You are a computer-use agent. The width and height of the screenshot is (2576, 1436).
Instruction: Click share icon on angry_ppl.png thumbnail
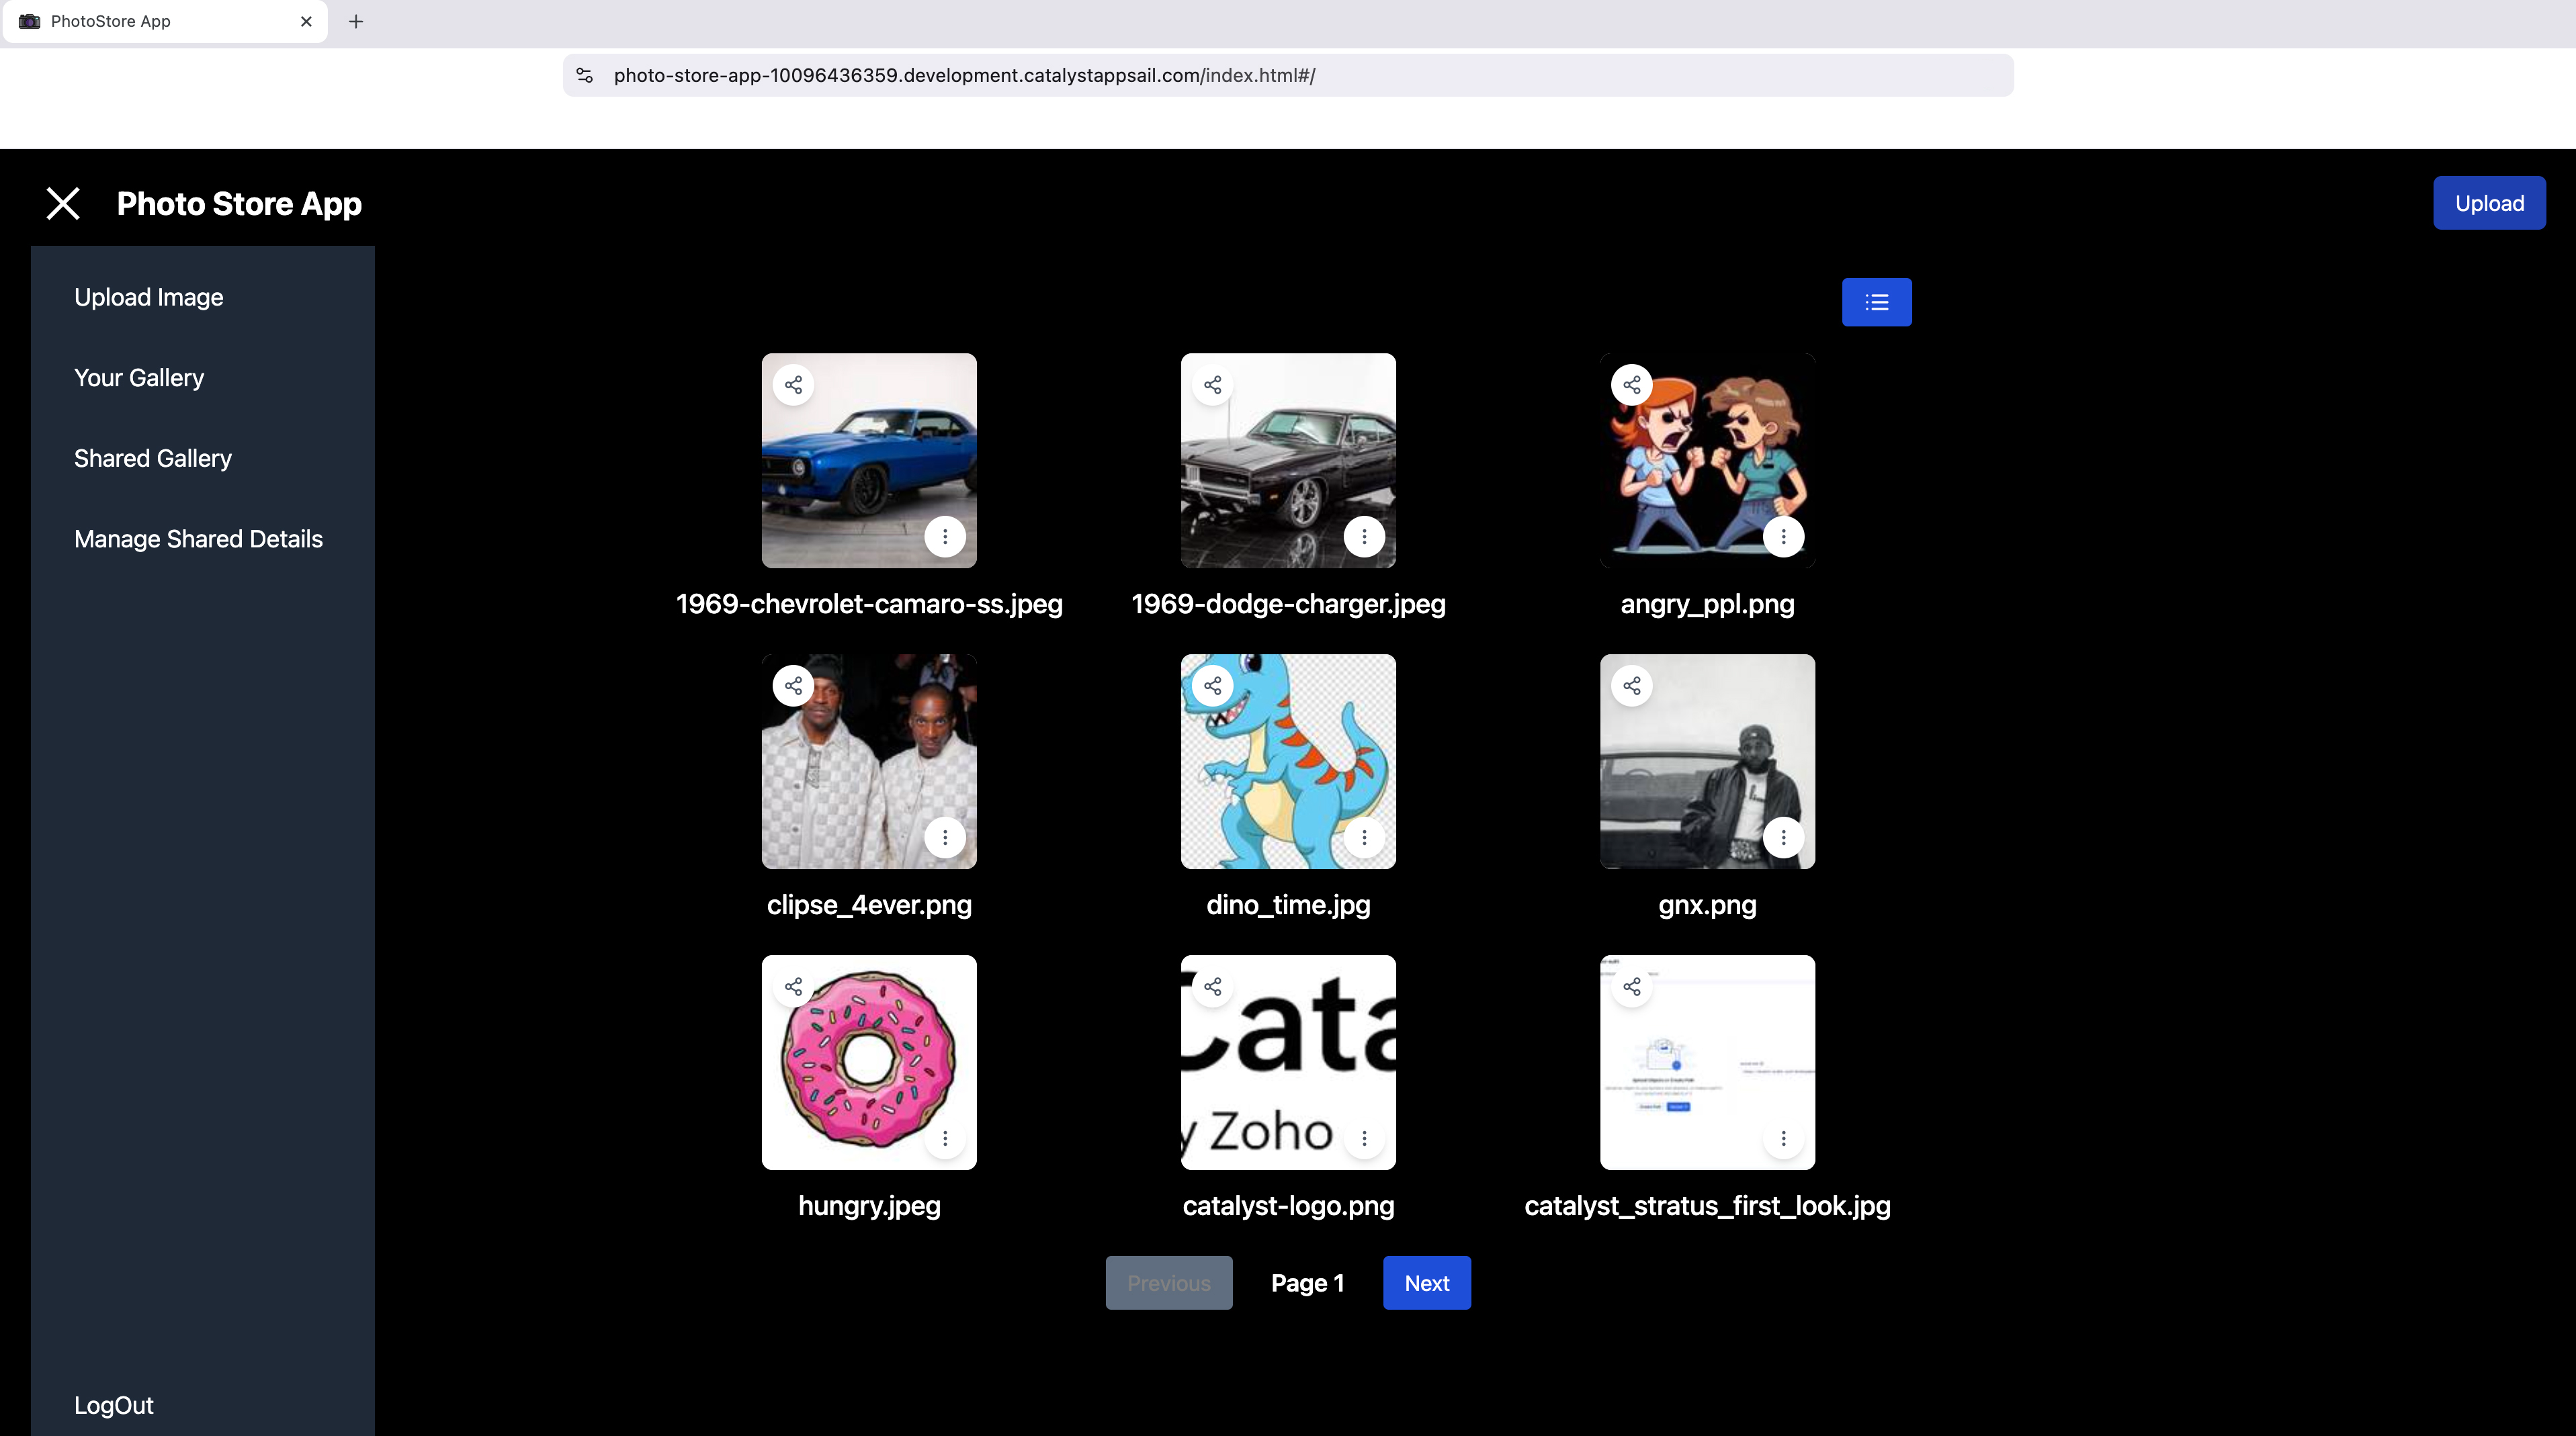(1632, 385)
